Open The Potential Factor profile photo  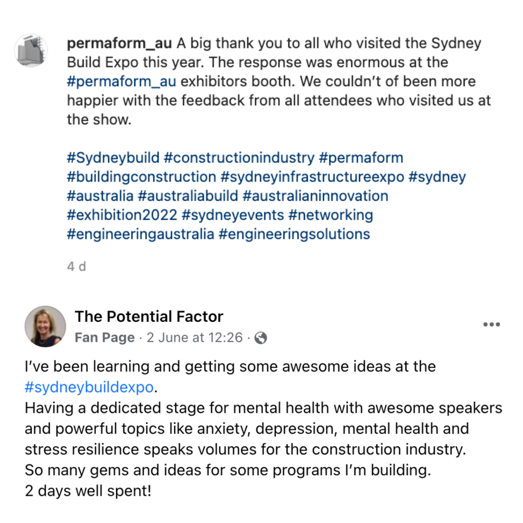[x=45, y=326]
